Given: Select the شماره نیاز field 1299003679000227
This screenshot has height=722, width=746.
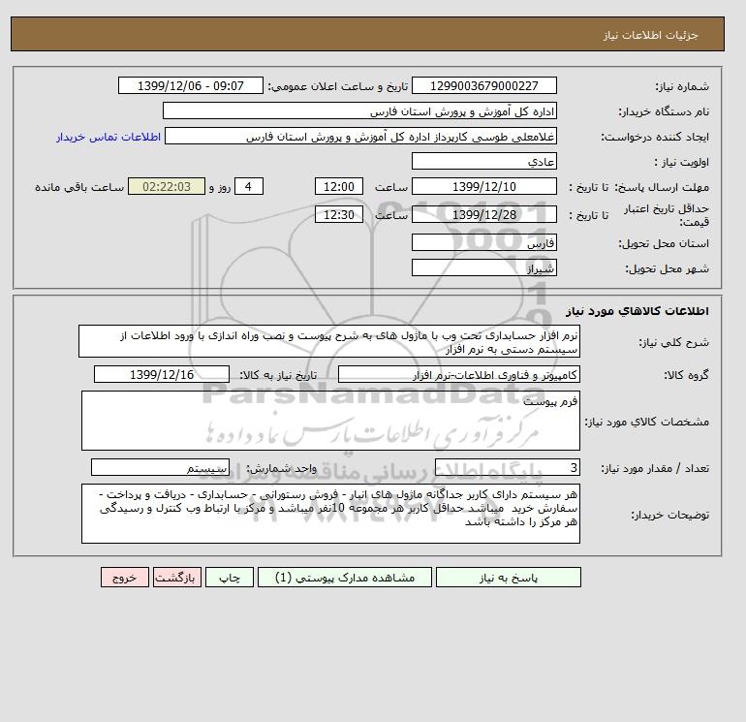Looking at the screenshot, I should click(x=483, y=85).
